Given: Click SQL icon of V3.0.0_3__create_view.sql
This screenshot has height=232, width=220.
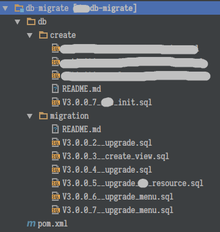Looking at the screenshot, I should [x=56, y=156].
